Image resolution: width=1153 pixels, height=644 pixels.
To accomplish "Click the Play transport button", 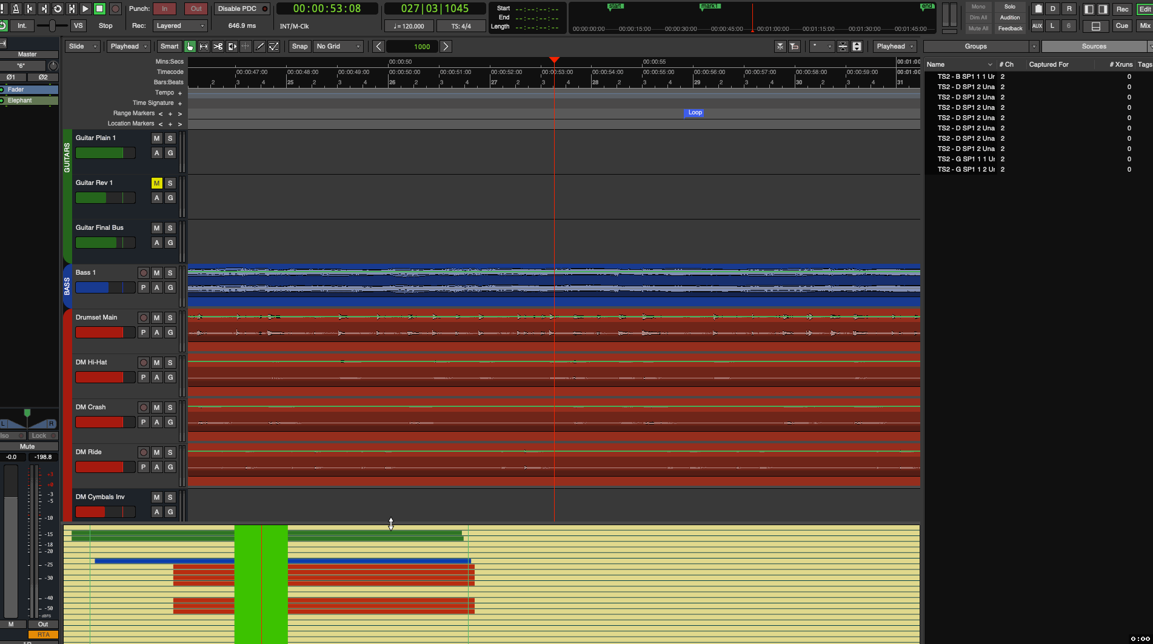I will (x=85, y=8).
